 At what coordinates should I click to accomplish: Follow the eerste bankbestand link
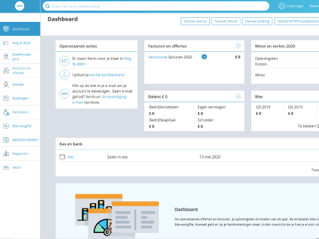click(x=107, y=75)
